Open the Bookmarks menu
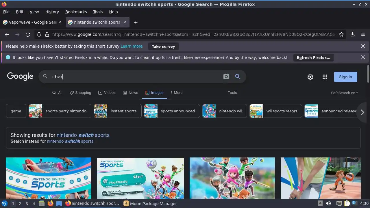Screen dimensions: 370x208 [x=76, y=12]
